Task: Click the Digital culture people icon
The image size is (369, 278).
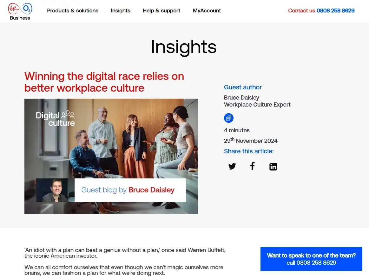Action: point(68,114)
